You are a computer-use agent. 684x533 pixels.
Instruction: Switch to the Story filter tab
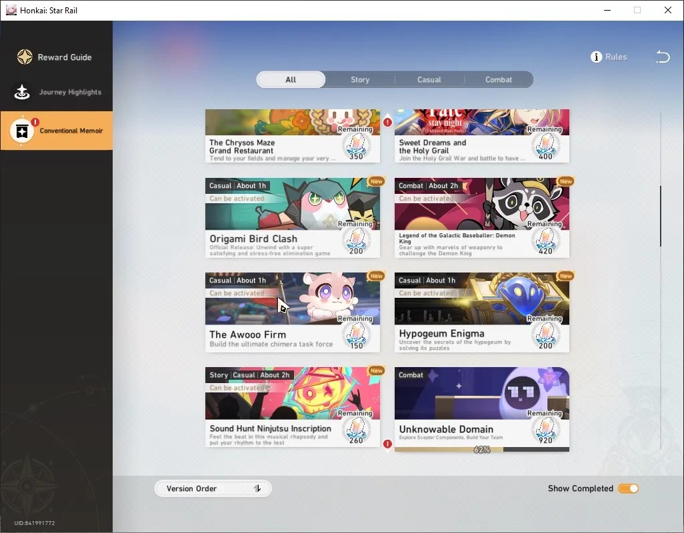click(360, 80)
